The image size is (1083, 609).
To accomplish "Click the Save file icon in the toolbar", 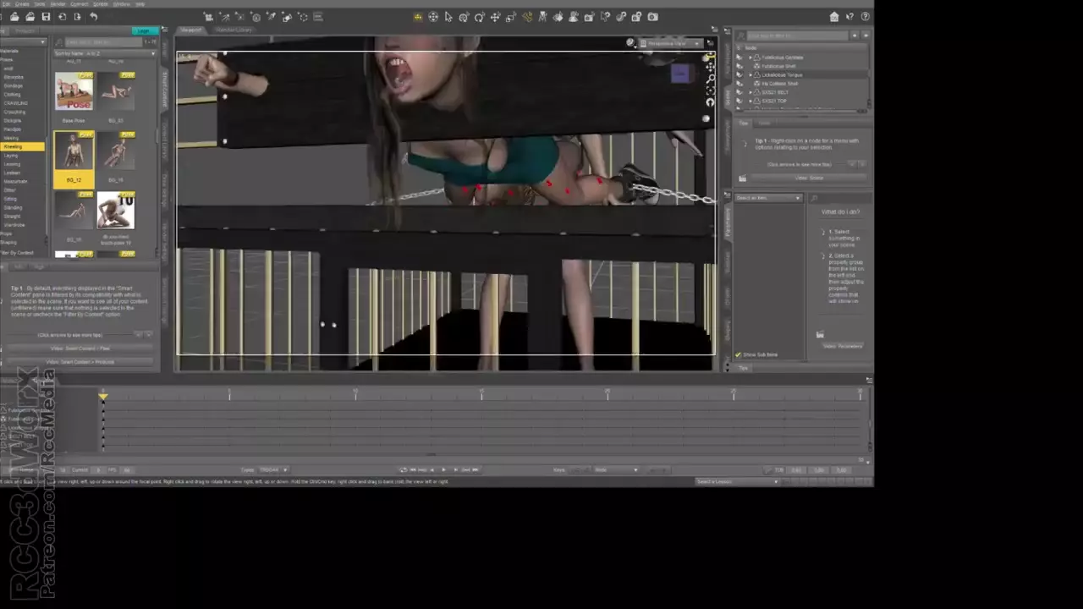I will (x=46, y=17).
